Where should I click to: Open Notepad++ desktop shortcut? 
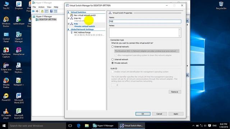point(19,82)
